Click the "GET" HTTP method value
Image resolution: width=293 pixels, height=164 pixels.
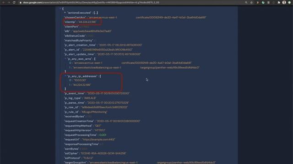click(98, 126)
